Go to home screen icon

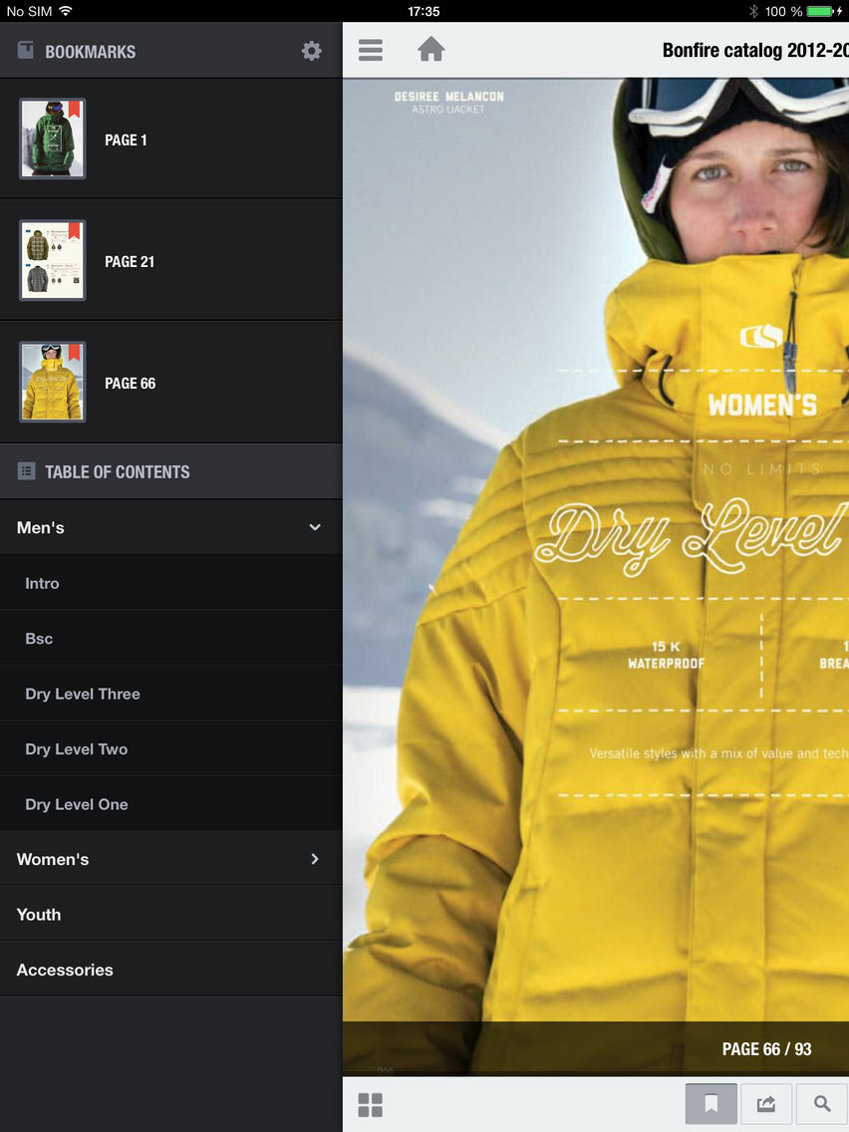pos(431,50)
